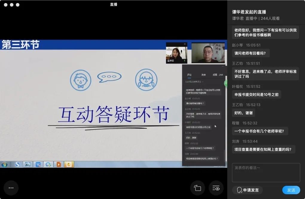Click the 申请发言 request-to-speak button

tap(247, 190)
